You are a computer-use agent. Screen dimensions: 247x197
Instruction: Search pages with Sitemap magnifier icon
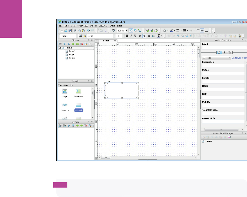(x=90, y=44)
